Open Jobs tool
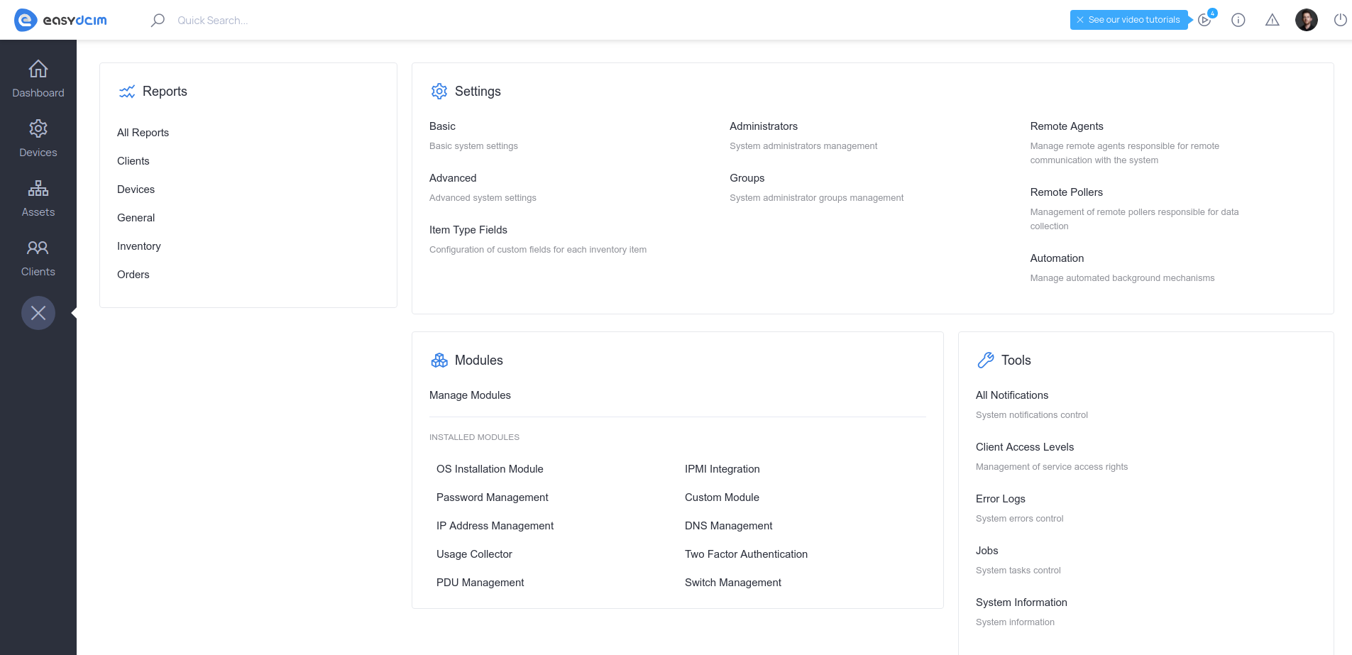Image resolution: width=1352 pixels, height=655 pixels. coord(987,551)
